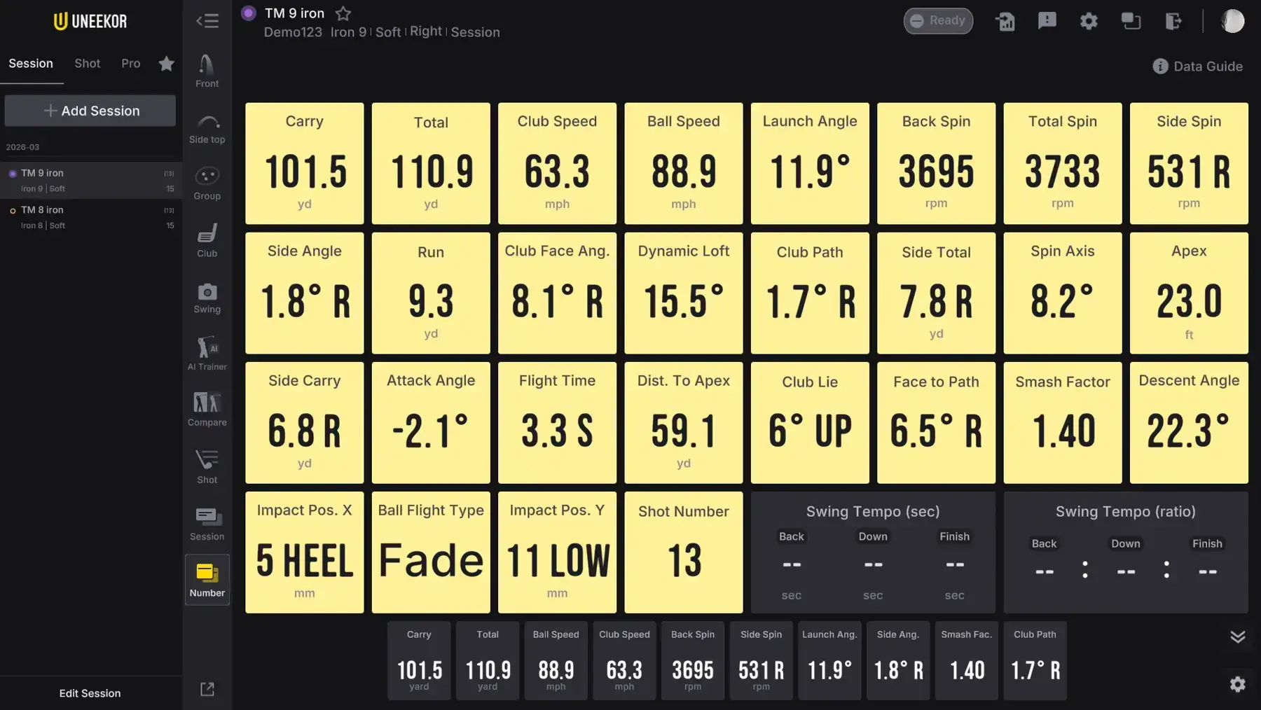Click the Apex 23.0 ft tile
The width and height of the screenshot is (1261, 710).
1189,293
